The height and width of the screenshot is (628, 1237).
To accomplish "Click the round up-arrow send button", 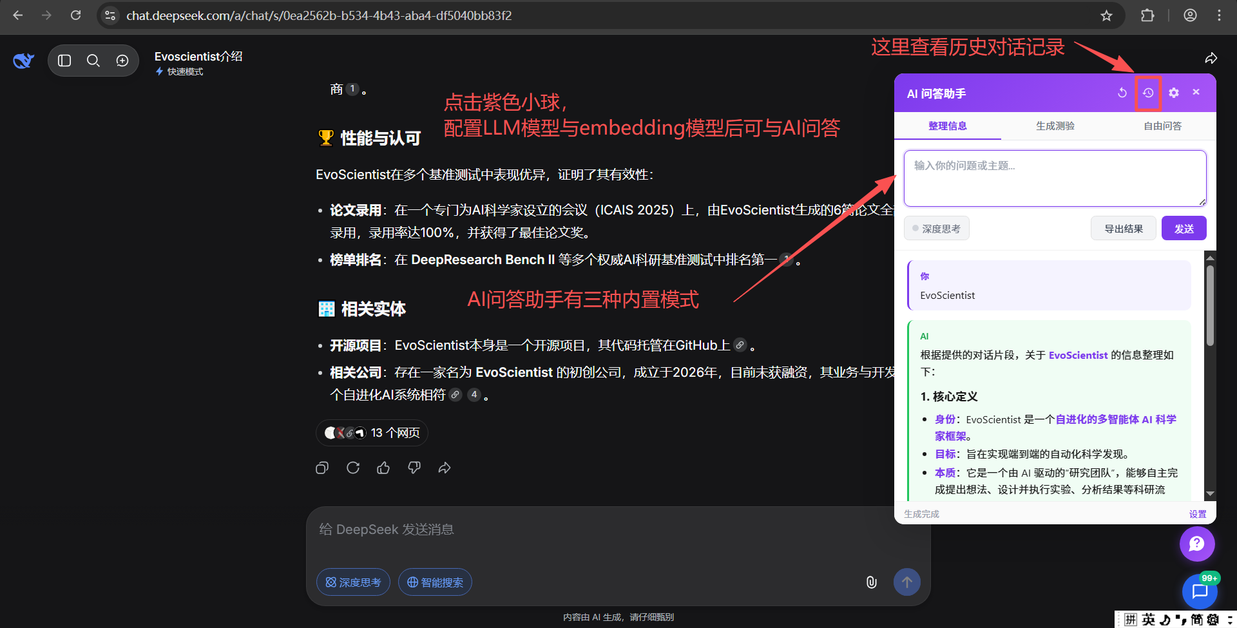I will [907, 582].
